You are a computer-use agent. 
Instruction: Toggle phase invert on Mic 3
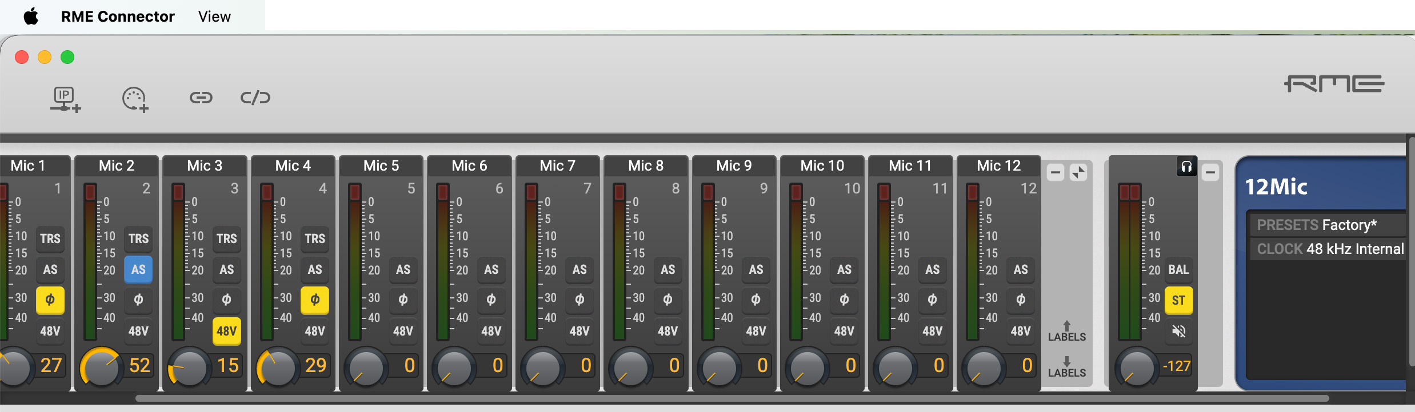[226, 300]
